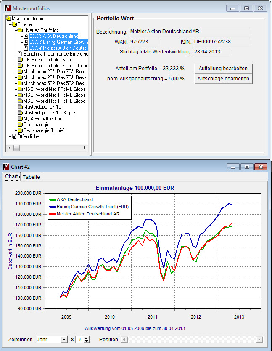Increase the time unit multiplier stepper
Screen dimensions: 272x351
click(86, 338)
